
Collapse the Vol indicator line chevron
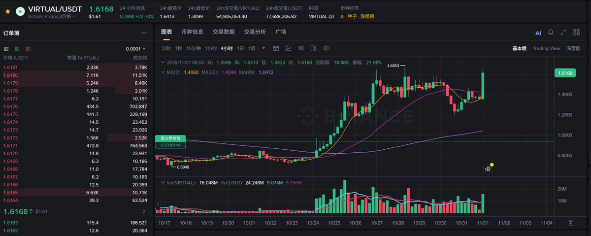164,182
